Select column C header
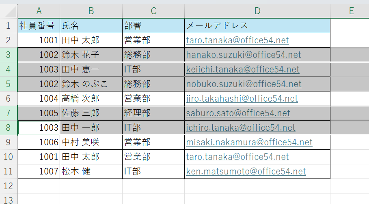 tap(153, 11)
